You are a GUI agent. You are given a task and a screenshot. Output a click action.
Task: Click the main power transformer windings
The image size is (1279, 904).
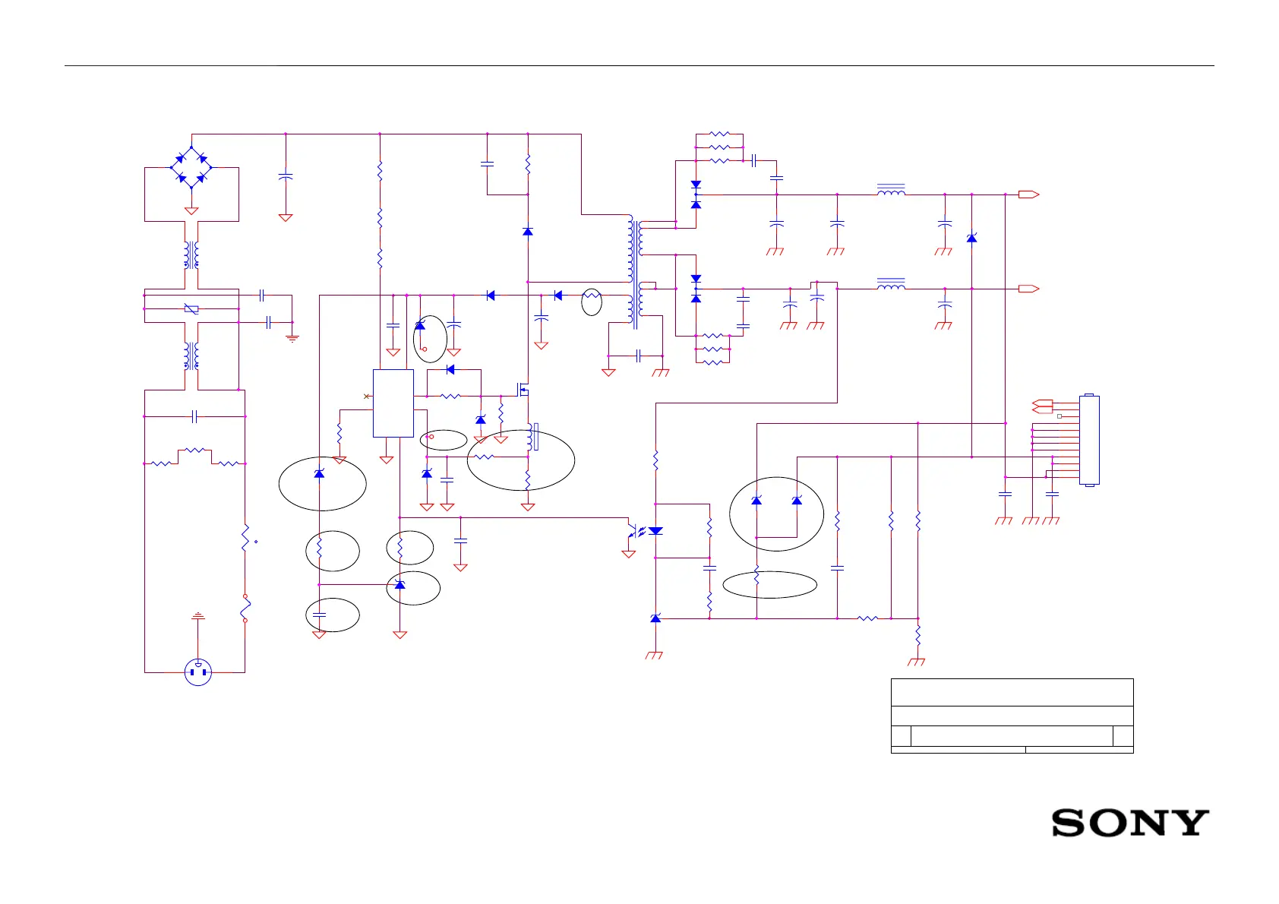tap(636, 271)
